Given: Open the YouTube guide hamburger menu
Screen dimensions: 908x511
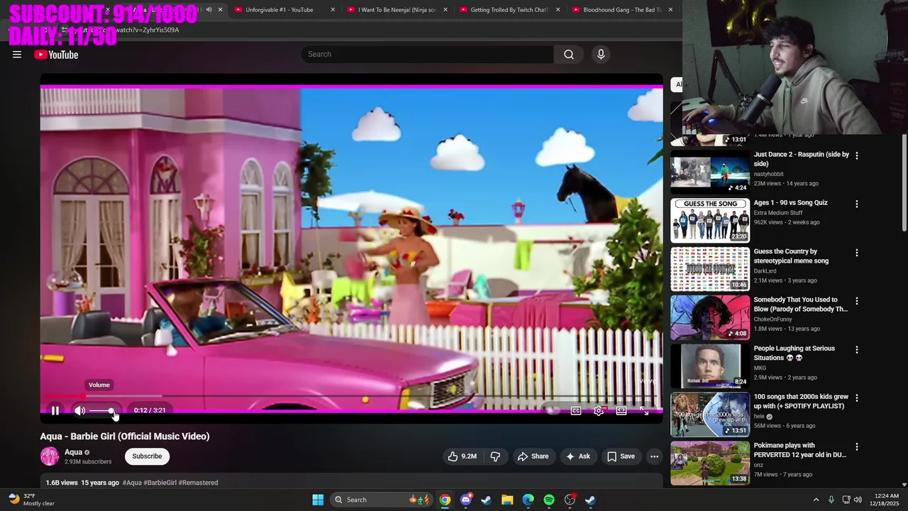Looking at the screenshot, I should 17,55.
